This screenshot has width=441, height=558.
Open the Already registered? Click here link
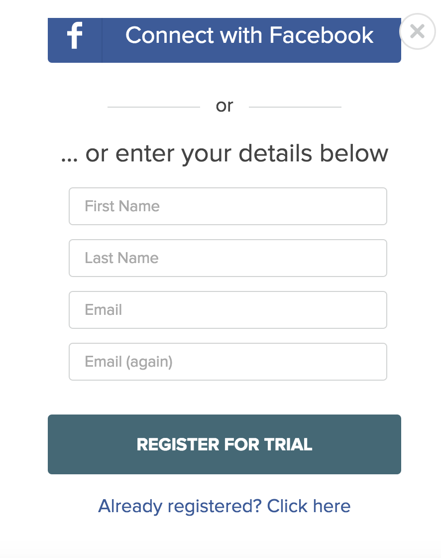point(224,506)
